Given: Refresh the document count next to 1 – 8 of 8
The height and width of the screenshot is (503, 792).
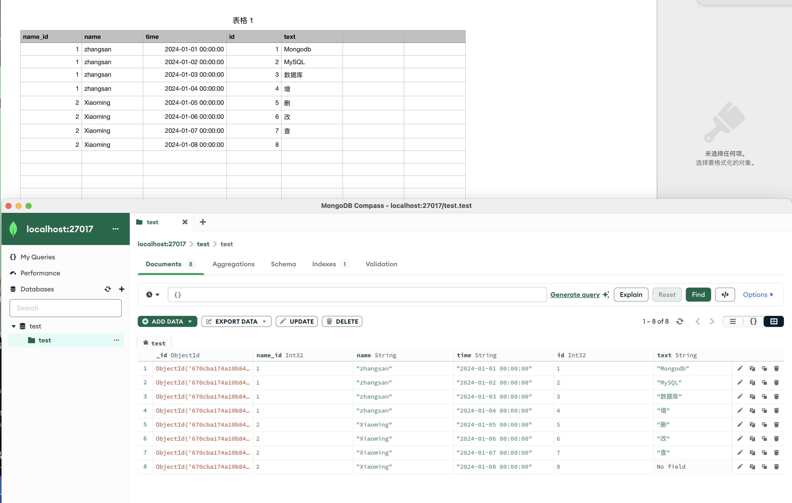Looking at the screenshot, I should tap(680, 321).
